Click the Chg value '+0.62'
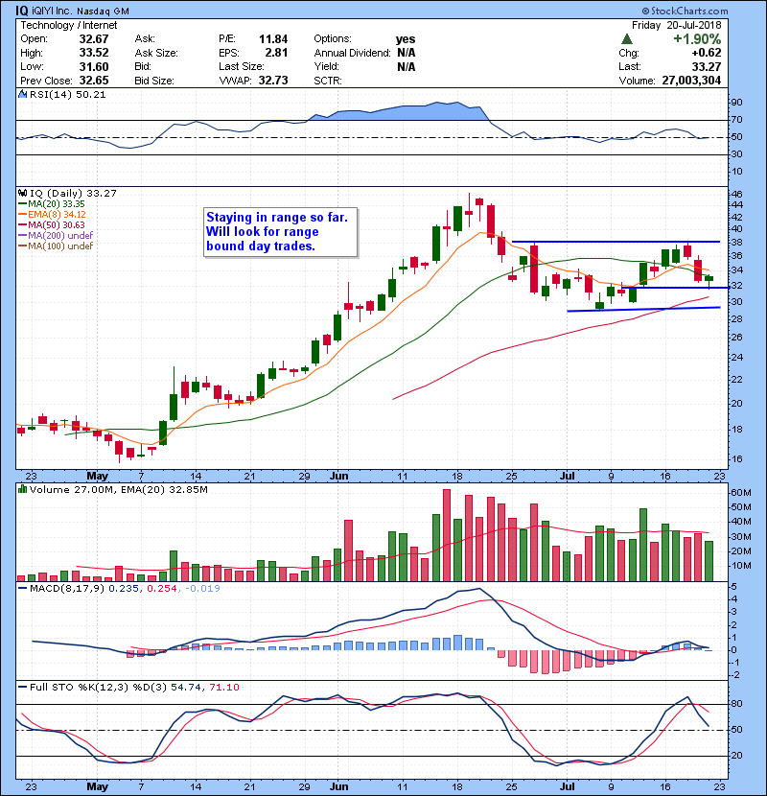 (x=706, y=53)
